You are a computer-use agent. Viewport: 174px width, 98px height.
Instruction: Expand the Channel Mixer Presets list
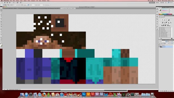[160, 35]
